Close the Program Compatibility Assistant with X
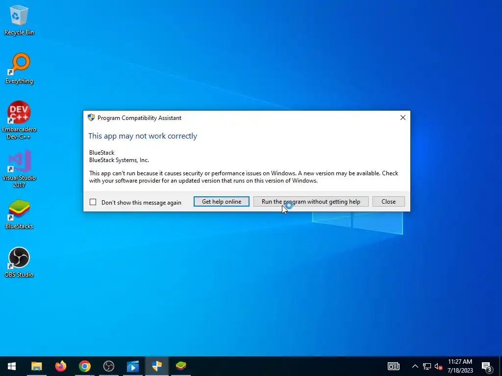Viewport: 502px width, 376px height. click(403, 117)
